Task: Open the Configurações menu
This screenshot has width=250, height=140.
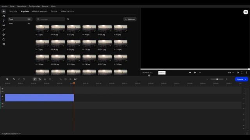Action: point(34,6)
